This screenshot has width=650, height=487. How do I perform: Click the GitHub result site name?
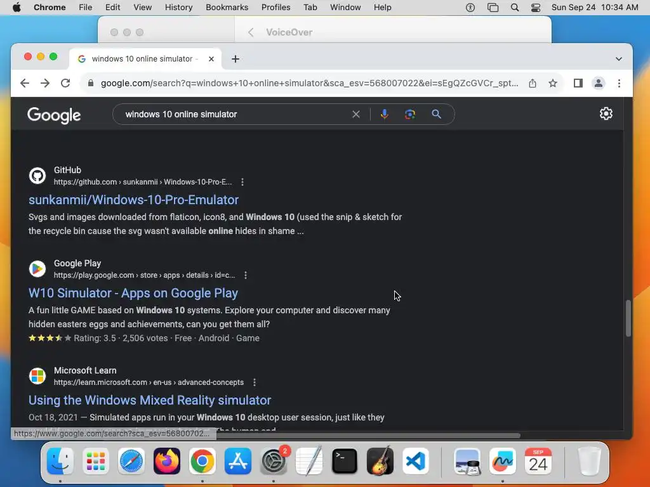pos(67,170)
